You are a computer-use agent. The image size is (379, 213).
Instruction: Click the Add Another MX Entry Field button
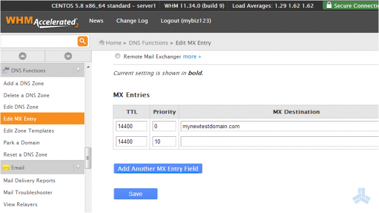coord(158,169)
